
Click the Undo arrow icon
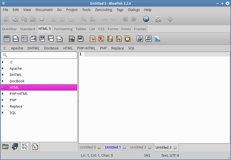(104, 19)
